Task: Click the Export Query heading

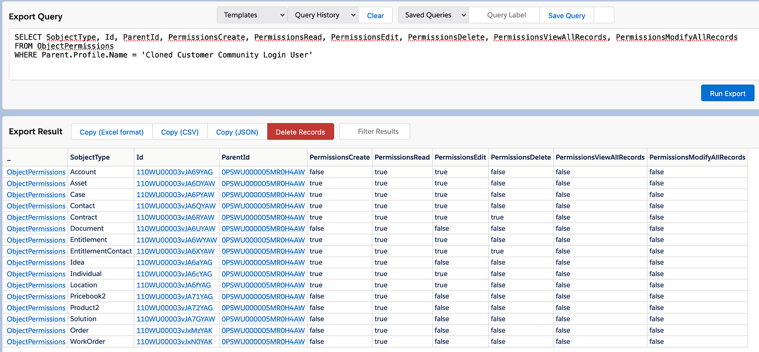Action: coord(35,16)
